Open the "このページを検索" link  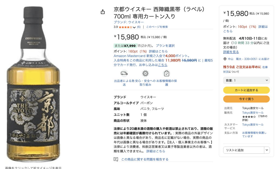point(157,27)
